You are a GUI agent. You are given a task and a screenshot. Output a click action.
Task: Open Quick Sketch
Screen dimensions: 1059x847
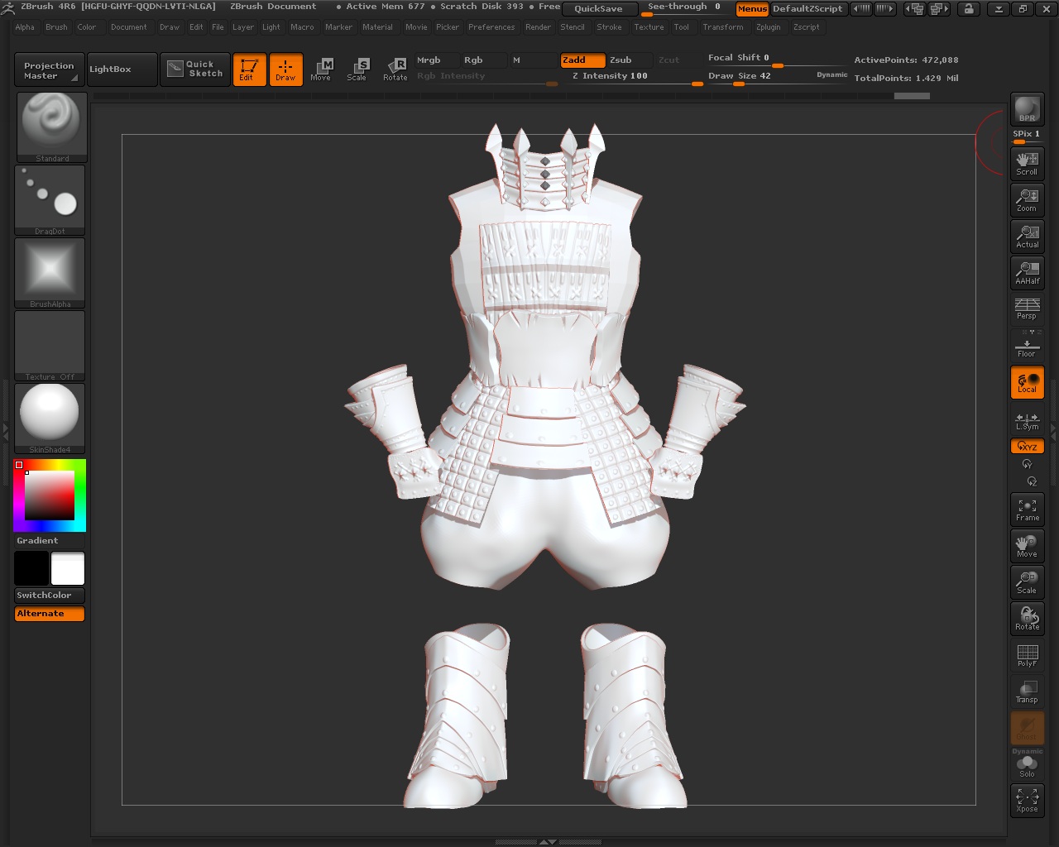pos(195,69)
